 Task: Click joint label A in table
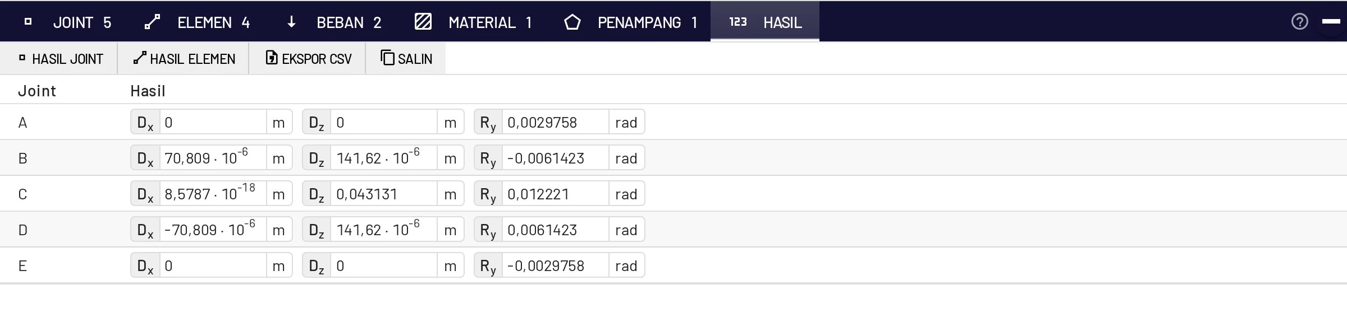(22, 123)
